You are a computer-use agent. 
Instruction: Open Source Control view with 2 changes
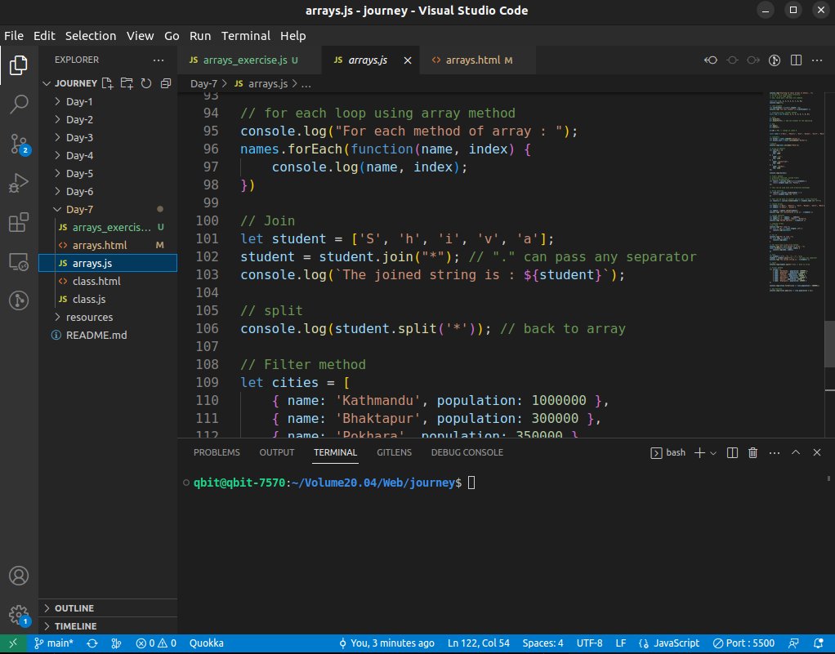click(19, 144)
